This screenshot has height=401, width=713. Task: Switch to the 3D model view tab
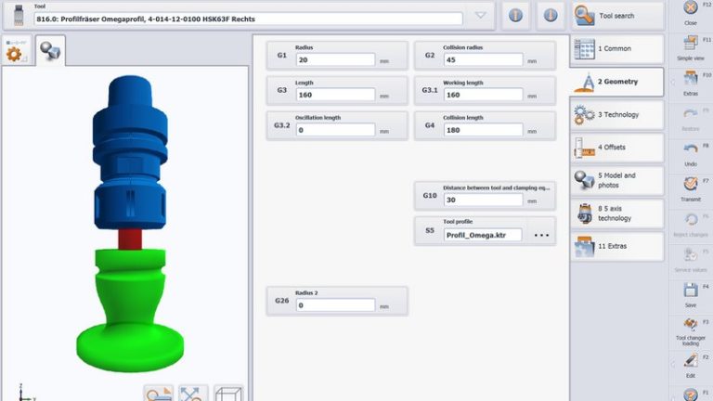coord(50,52)
